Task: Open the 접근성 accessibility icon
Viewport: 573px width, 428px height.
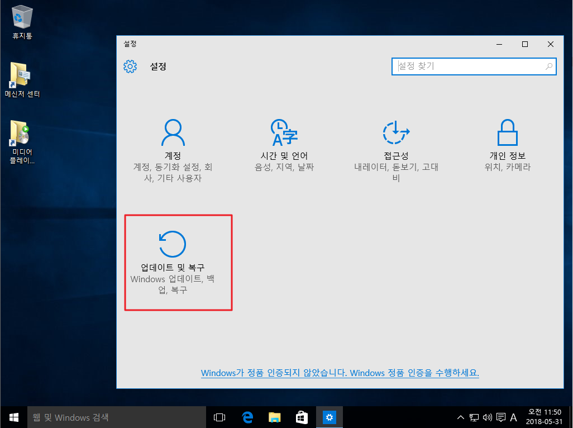Action: click(x=396, y=132)
